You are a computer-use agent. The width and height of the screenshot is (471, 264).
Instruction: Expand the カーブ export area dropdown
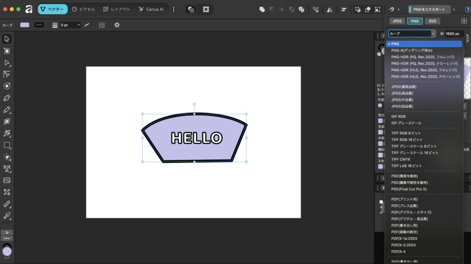point(433,34)
